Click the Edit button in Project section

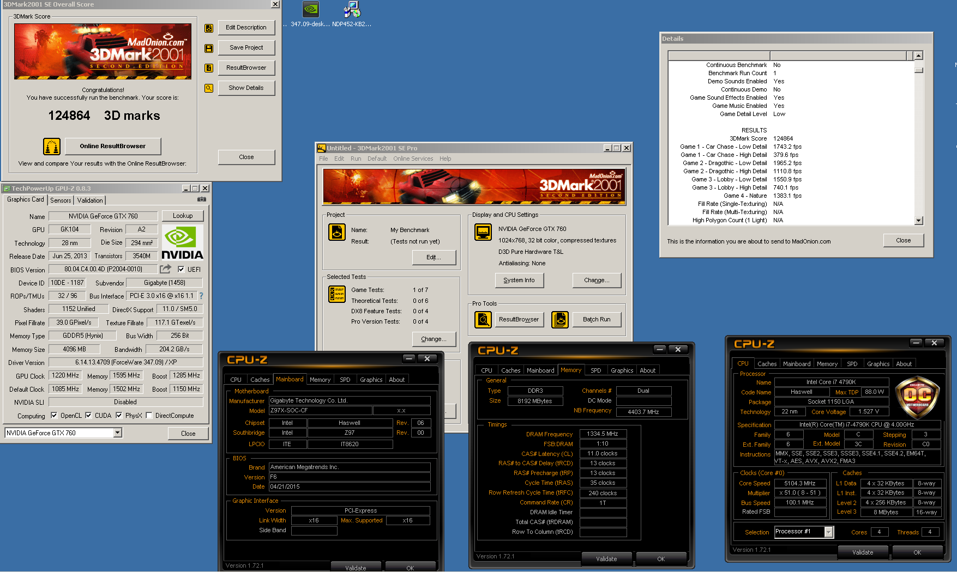tap(434, 258)
